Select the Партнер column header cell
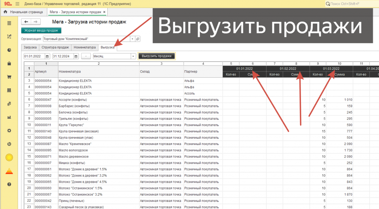Viewport: 379px width, 209px height. click(203, 71)
